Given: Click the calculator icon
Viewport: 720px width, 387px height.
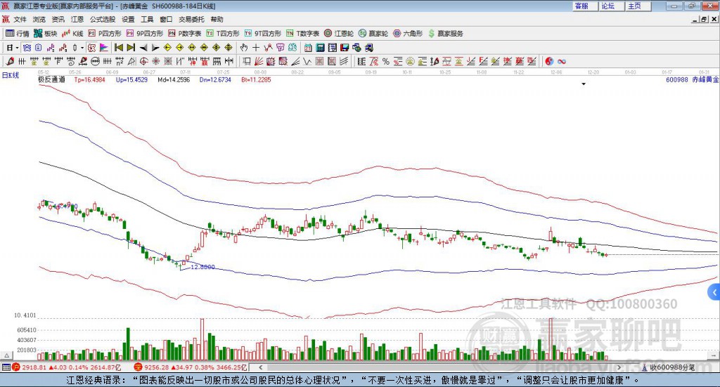Looking at the screenshot, I should coord(320,48).
